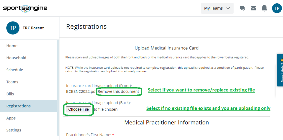This screenshot has width=283, height=140.
Task: Expand the My Teams dropdown
Action: pyautogui.click(x=217, y=8)
